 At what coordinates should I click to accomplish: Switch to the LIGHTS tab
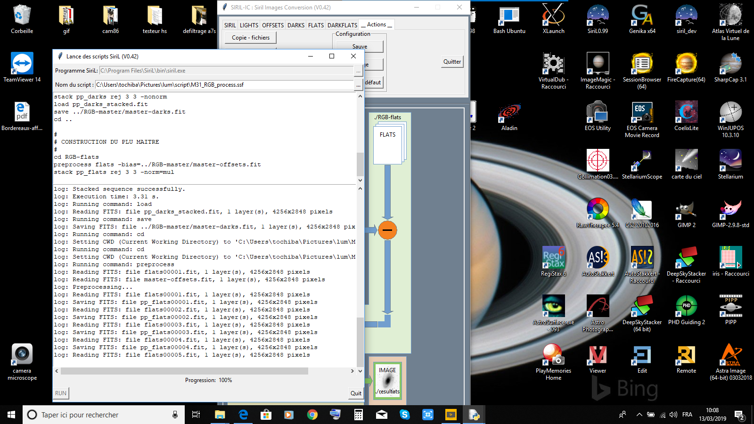[x=249, y=25]
